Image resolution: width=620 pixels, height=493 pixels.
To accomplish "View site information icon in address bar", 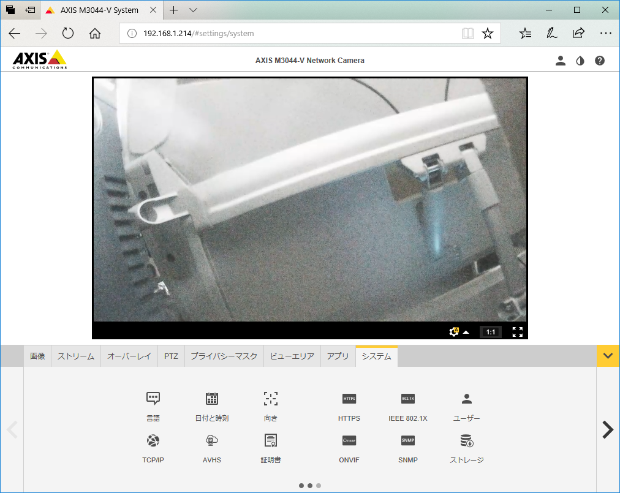I will click(x=132, y=33).
